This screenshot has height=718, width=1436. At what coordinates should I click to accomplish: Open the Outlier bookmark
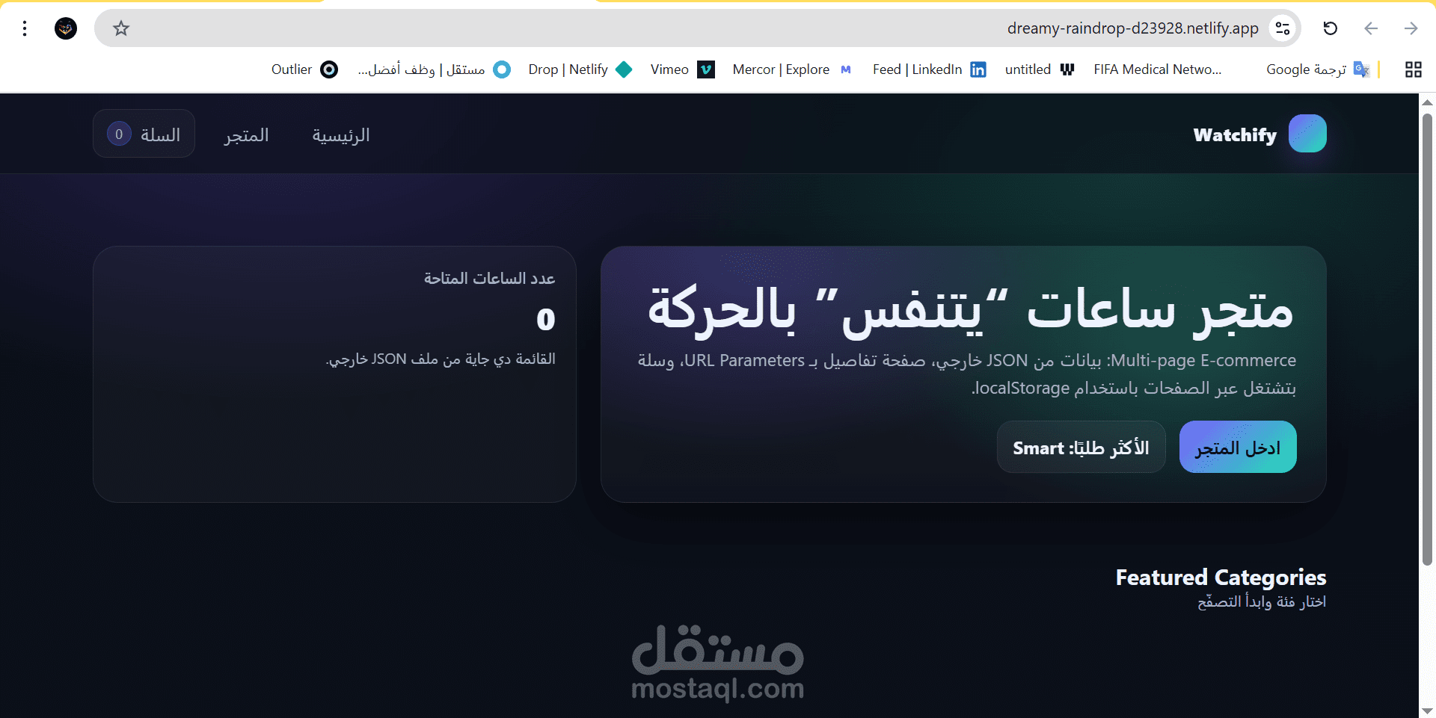coord(304,69)
